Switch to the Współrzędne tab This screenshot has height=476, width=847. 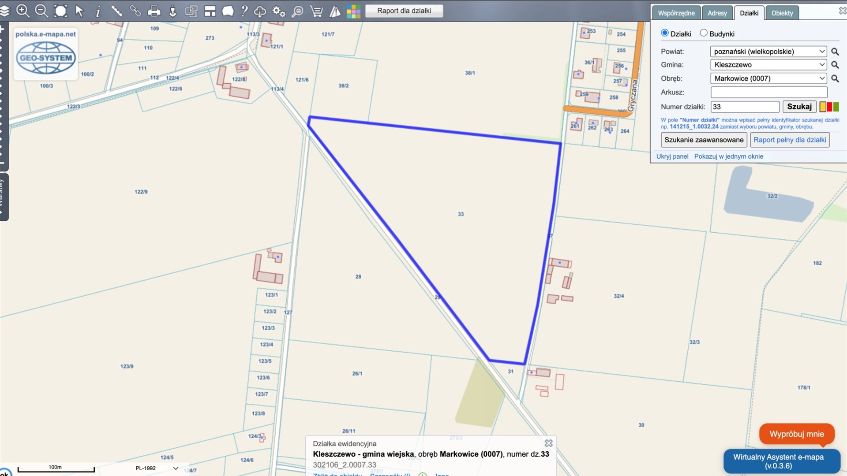click(676, 13)
